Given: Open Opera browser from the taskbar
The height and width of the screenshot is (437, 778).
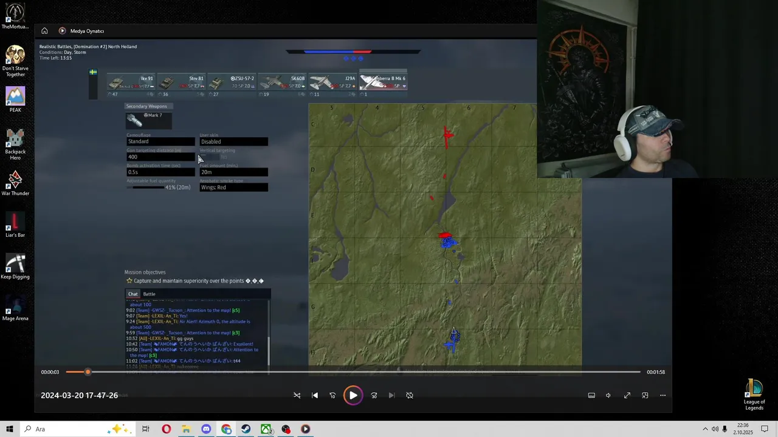Looking at the screenshot, I should [166, 429].
